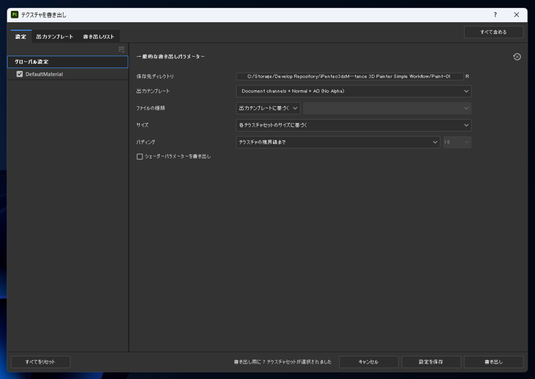This screenshot has height=379, width=535.
Task: Click the texture set selection status text
Action: [x=282, y=362]
